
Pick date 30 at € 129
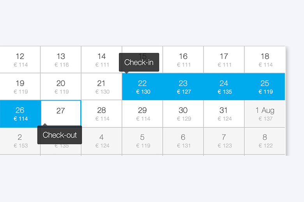coord(183,114)
